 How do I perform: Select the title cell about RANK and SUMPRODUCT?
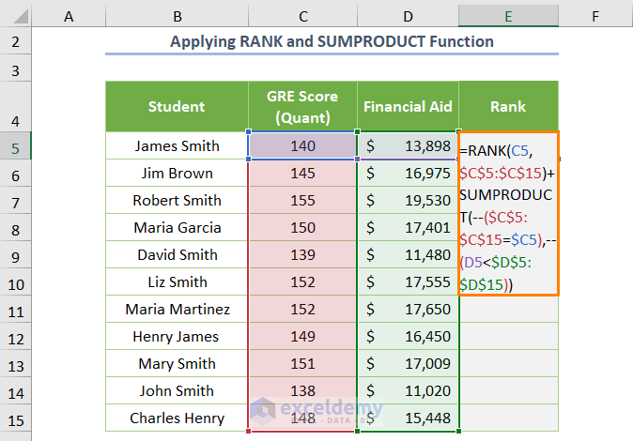(x=332, y=42)
